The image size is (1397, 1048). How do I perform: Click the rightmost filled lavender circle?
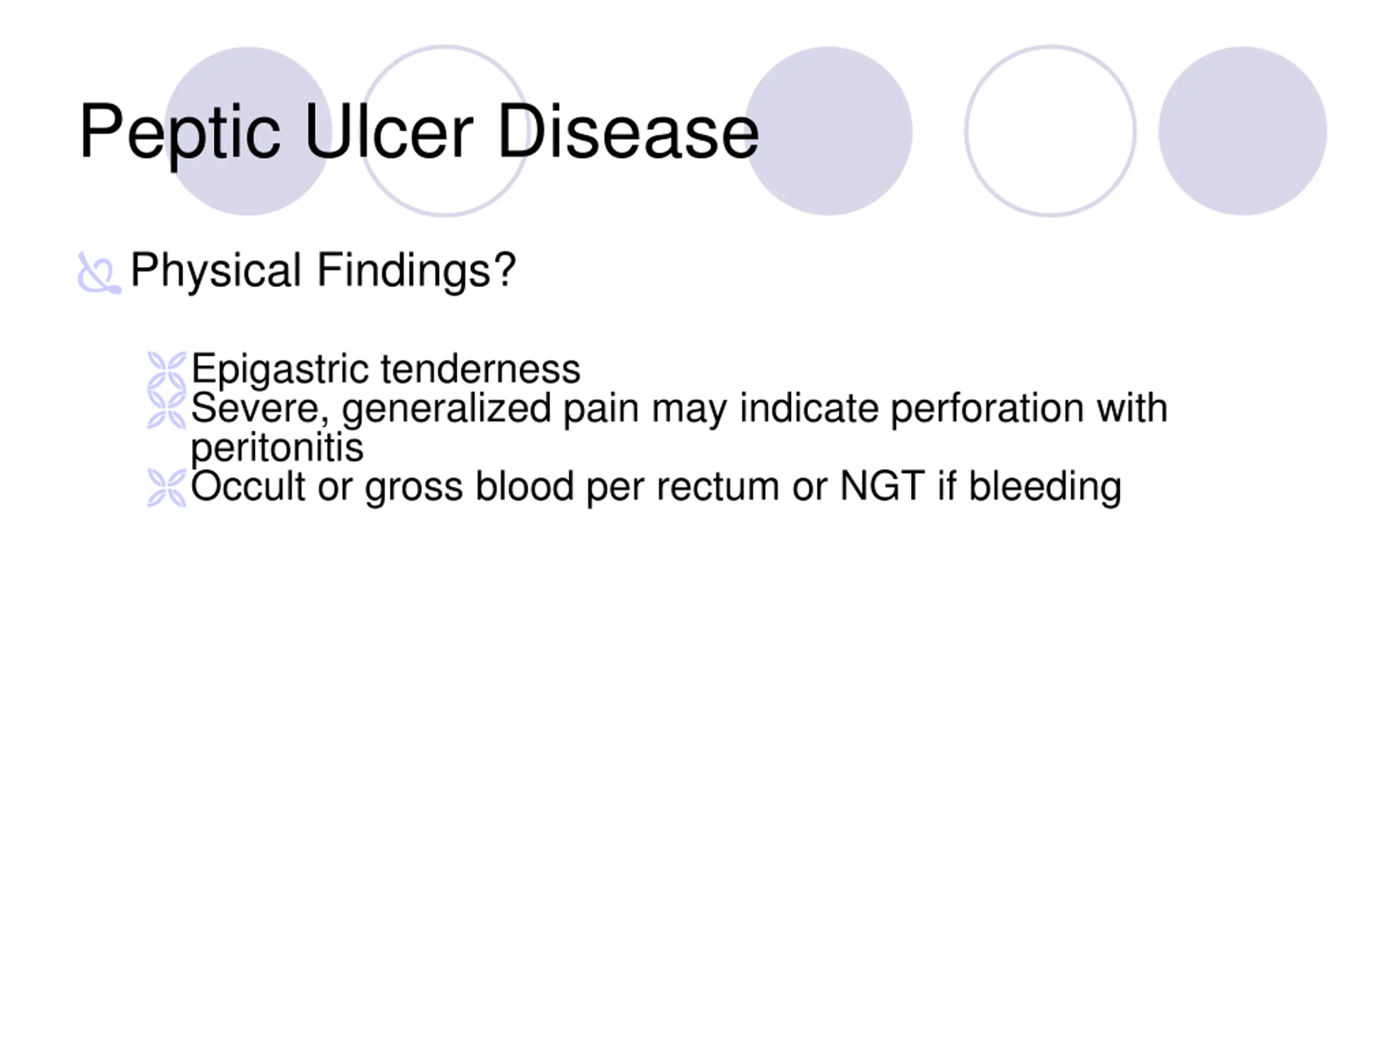(x=1243, y=132)
